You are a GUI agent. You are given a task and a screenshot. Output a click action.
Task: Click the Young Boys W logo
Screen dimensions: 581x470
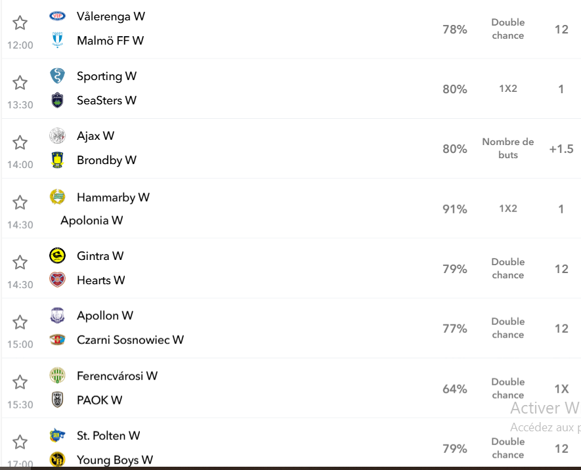pyautogui.click(x=57, y=459)
